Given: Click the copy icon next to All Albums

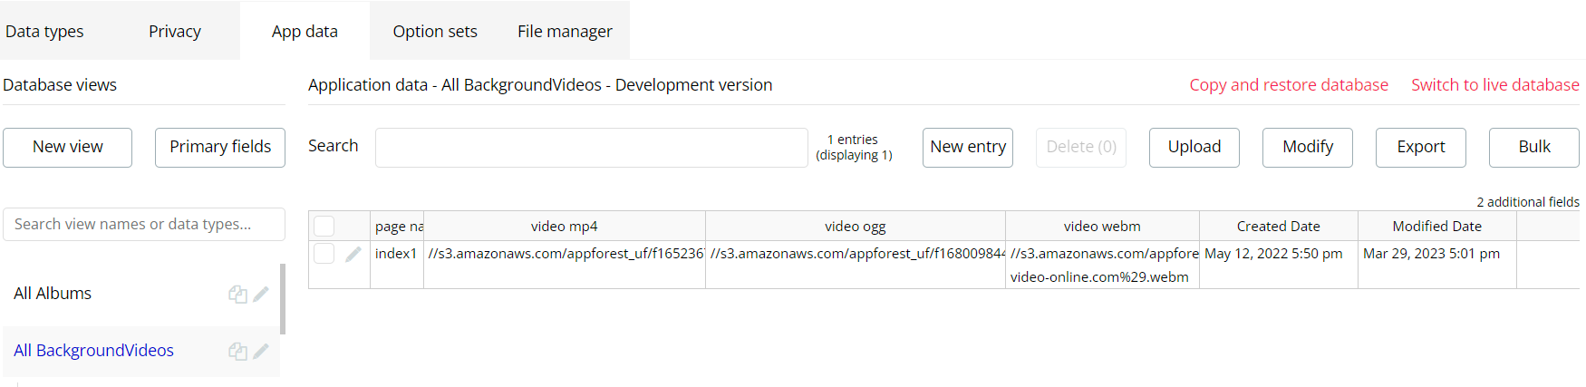Looking at the screenshot, I should coord(237,294).
